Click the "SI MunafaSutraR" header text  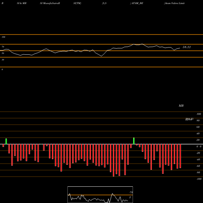coord(50,3)
